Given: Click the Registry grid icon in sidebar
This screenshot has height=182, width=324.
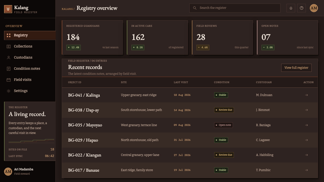Looking at the screenshot, I should point(9,35).
